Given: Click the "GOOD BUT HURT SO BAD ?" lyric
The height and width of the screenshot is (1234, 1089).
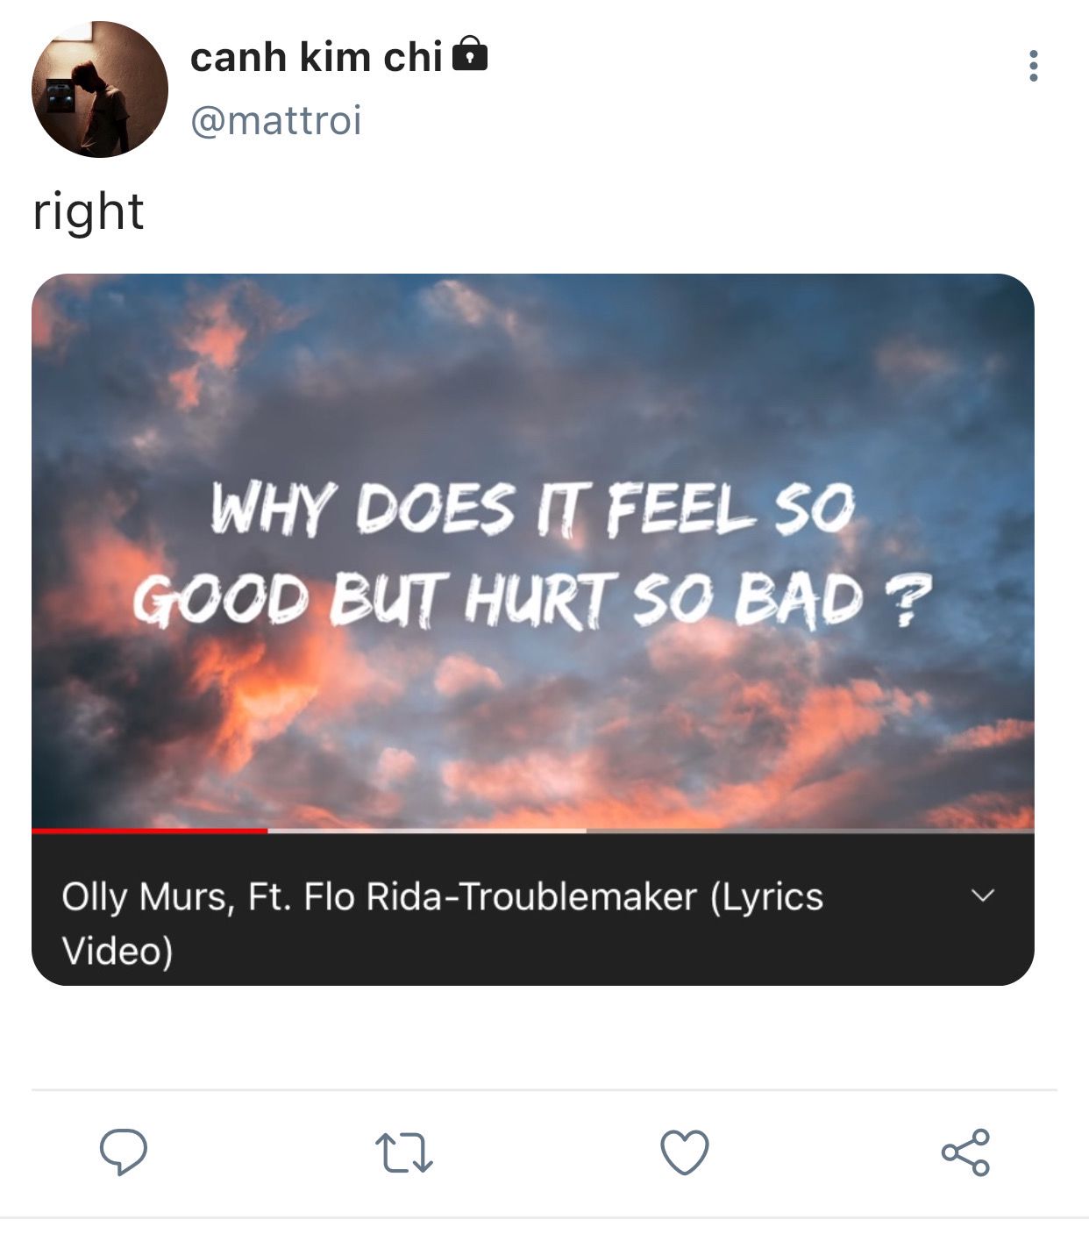Looking at the screenshot, I should 532,600.
